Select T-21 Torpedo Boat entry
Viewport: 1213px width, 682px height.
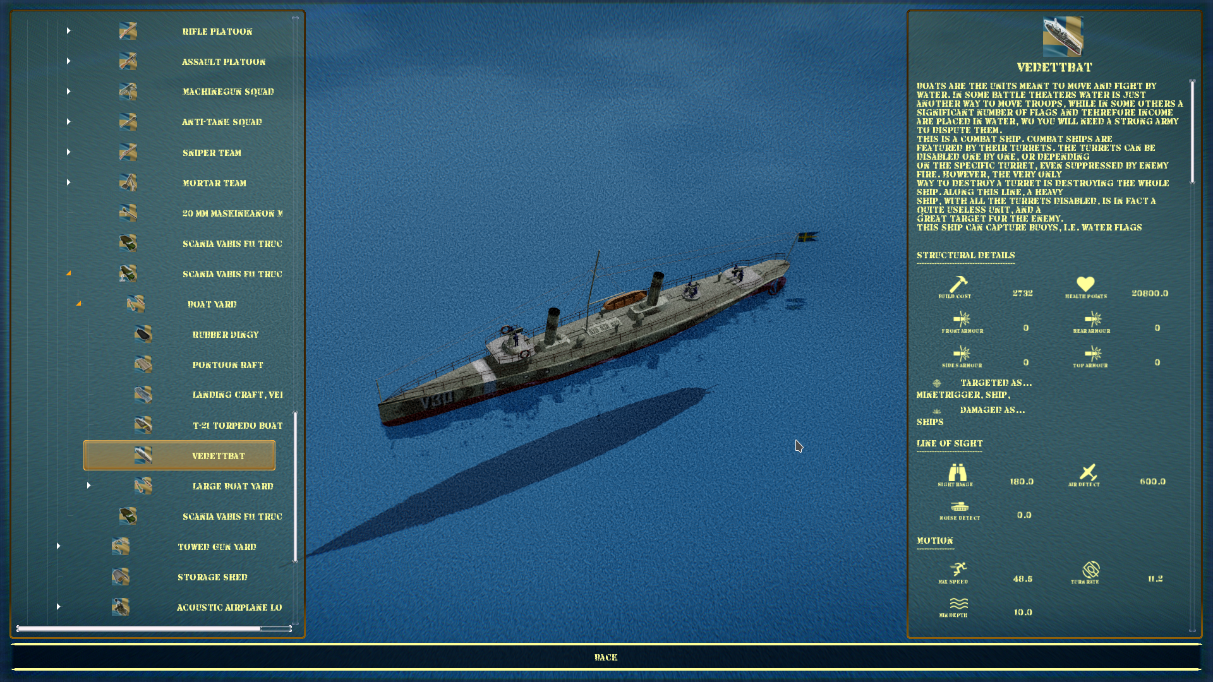tap(238, 426)
